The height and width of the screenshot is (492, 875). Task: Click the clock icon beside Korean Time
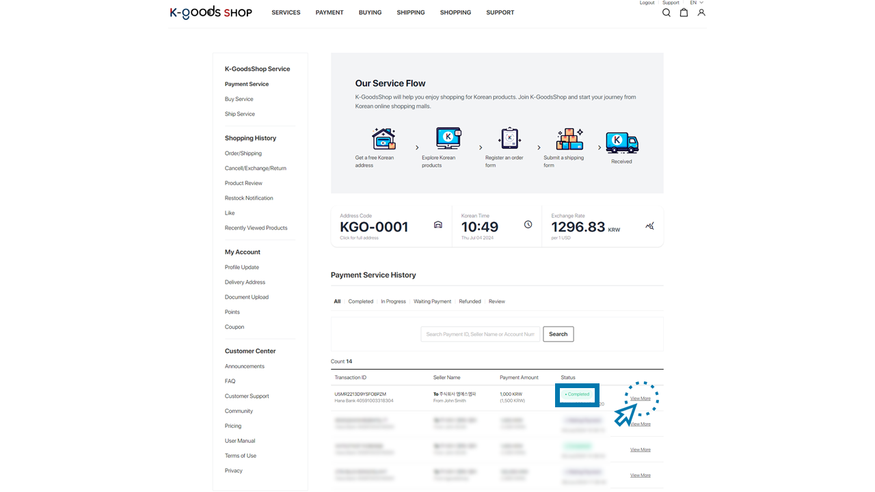pos(528,225)
